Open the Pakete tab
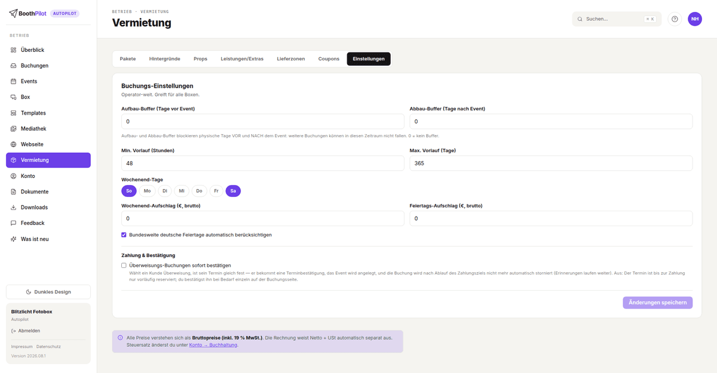This screenshot has width=717, height=373. [x=128, y=58]
